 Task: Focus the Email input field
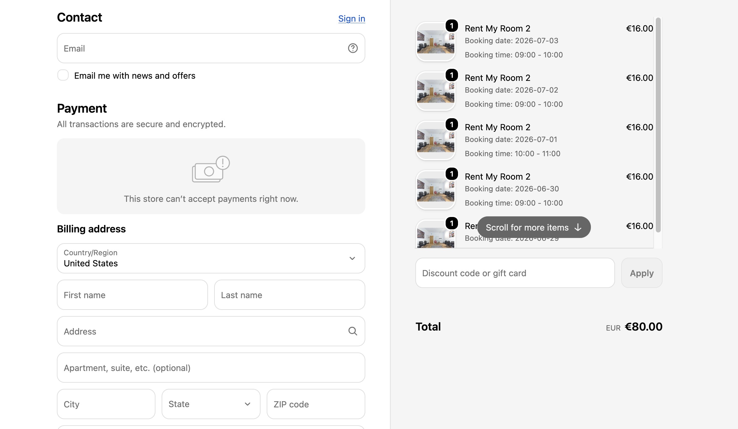pos(211,48)
